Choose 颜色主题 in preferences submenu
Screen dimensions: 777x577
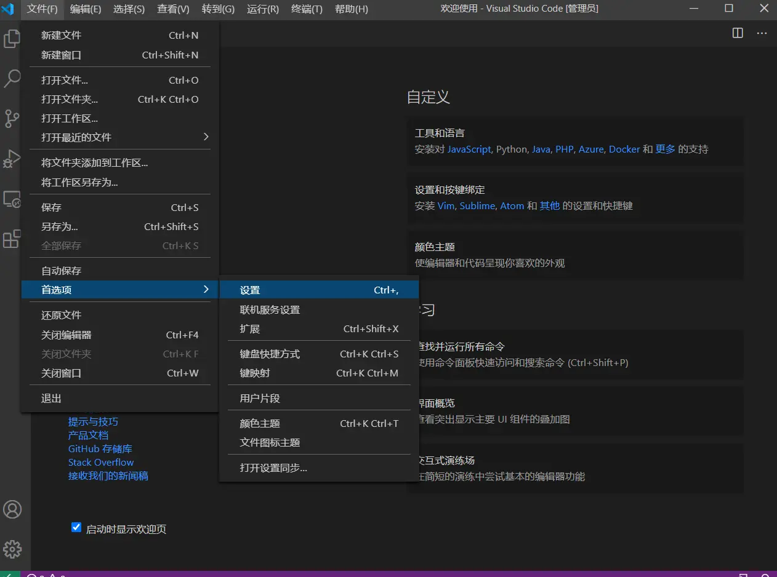coord(319,423)
